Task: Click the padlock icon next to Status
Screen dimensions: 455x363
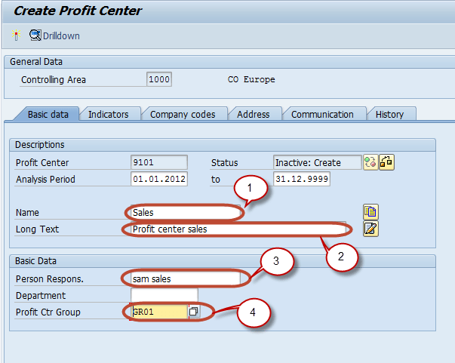Action: tap(386, 162)
